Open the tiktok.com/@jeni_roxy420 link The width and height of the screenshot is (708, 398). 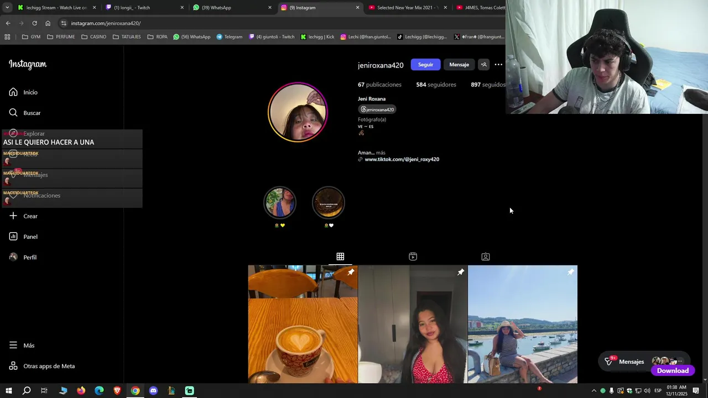(402, 159)
